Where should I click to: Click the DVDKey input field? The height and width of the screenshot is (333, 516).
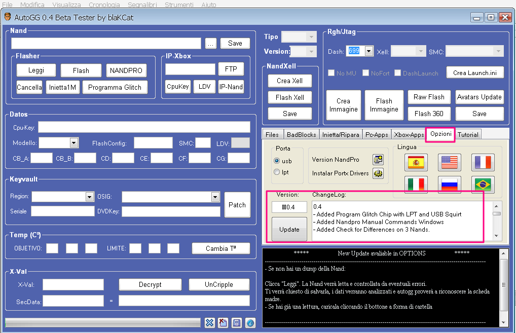pos(171,211)
